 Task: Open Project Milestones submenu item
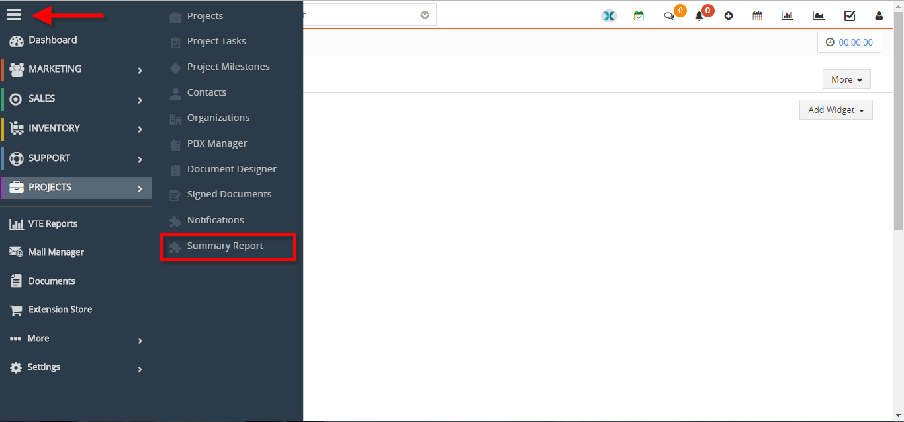(x=228, y=67)
